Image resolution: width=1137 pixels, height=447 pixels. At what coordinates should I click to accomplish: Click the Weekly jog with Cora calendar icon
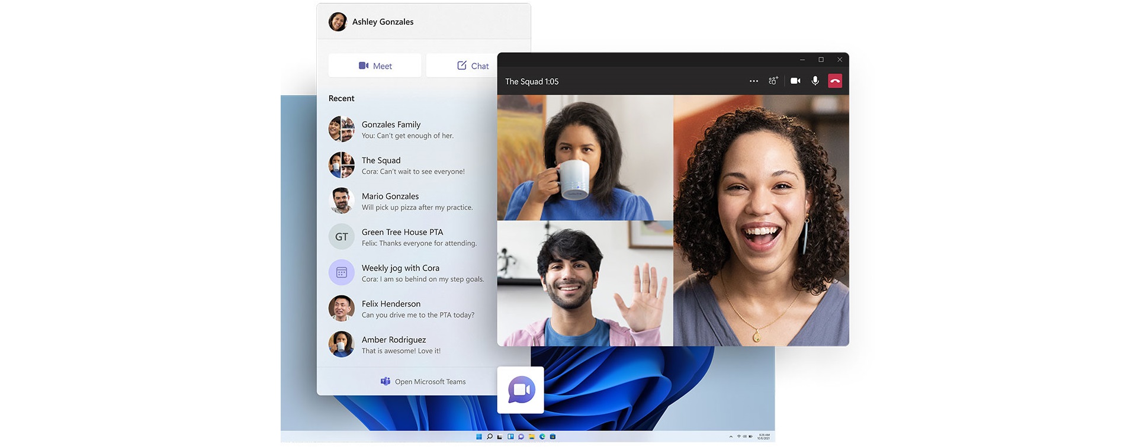point(342,273)
